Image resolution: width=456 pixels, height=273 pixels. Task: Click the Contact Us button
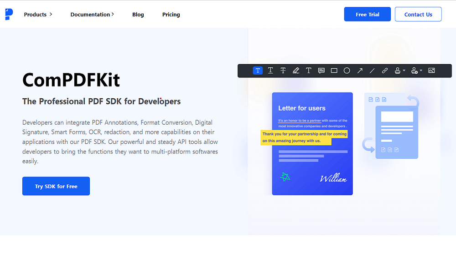pos(418,15)
